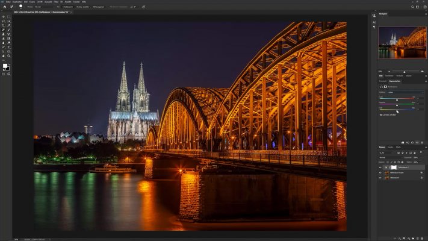Select the Move tool
Screen dimensions: 428x241
(x=4, y=16)
